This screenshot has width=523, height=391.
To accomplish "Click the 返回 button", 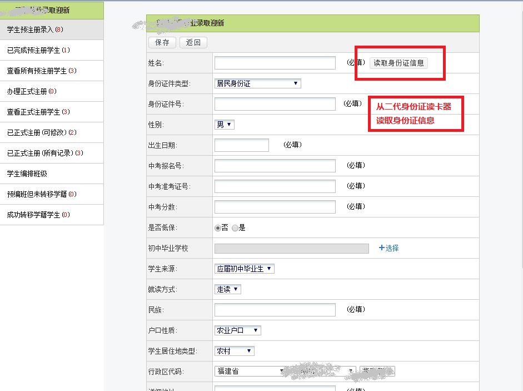I will click(x=193, y=42).
